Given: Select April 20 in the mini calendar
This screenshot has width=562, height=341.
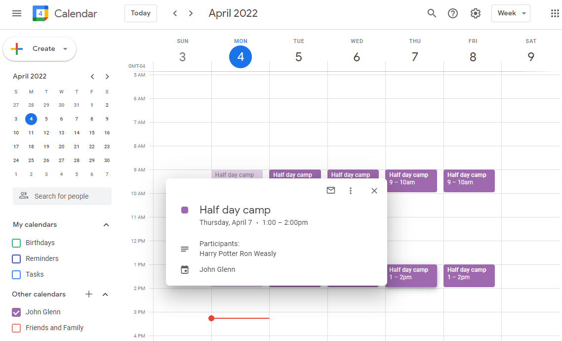Looking at the screenshot, I should (61, 147).
